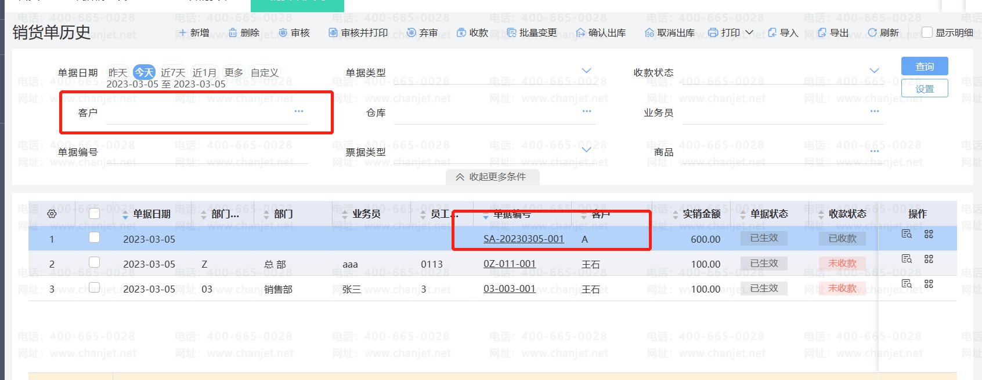Select the 今天 date filter
This screenshot has height=380, width=982.
(x=144, y=72)
